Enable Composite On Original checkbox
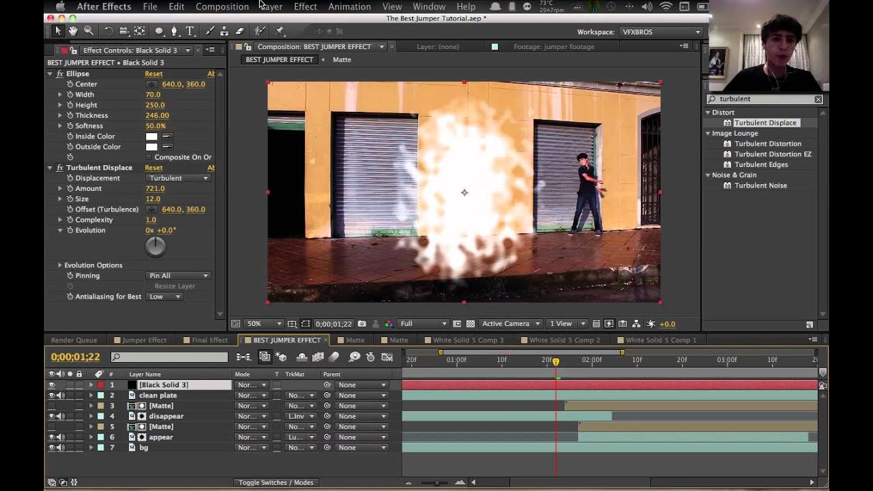This screenshot has height=491, width=873. coord(149,157)
